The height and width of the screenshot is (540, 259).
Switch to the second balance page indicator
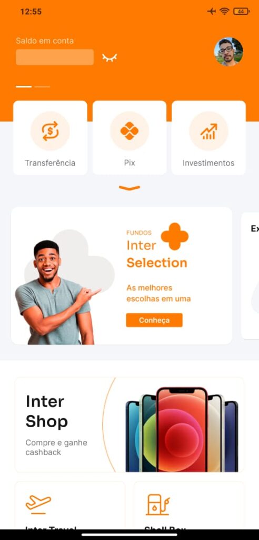42,87
